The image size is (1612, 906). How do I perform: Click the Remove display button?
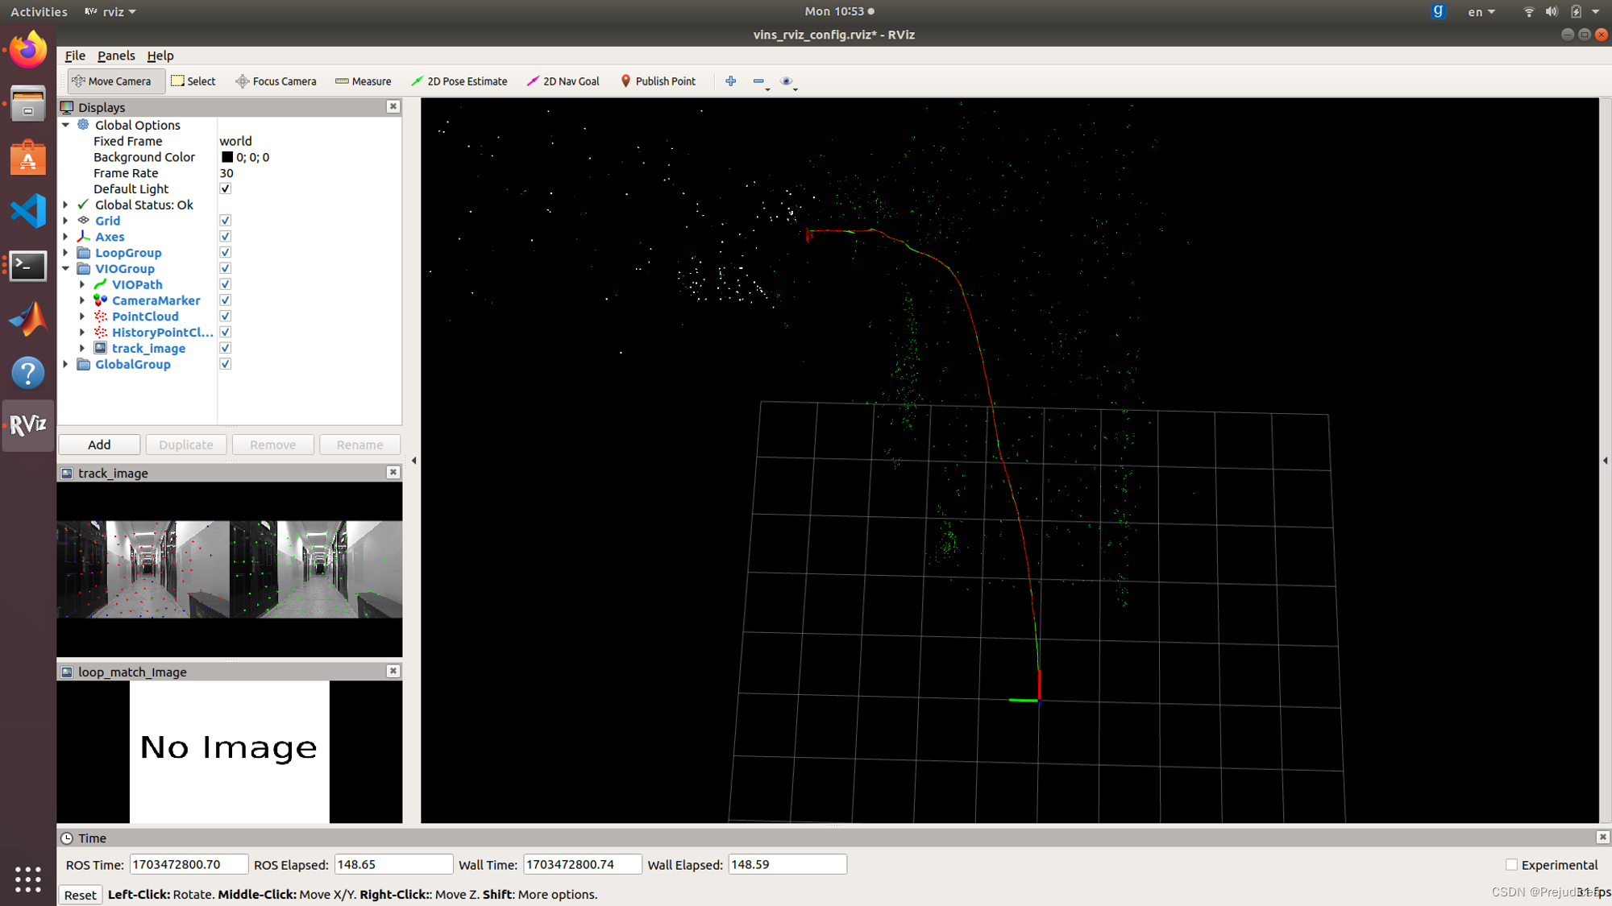272,445
